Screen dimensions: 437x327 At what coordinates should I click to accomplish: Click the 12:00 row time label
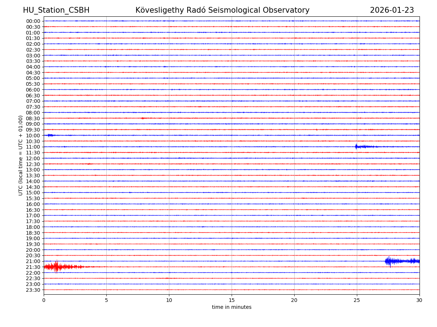pyautogui.click(x=33, y=158)
